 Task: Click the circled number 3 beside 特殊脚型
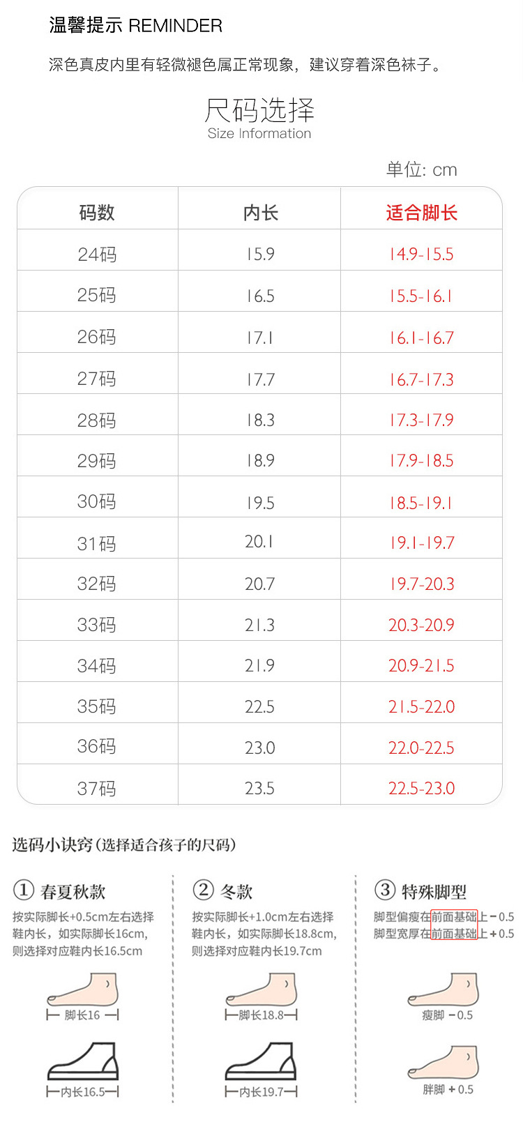[385, 890]
